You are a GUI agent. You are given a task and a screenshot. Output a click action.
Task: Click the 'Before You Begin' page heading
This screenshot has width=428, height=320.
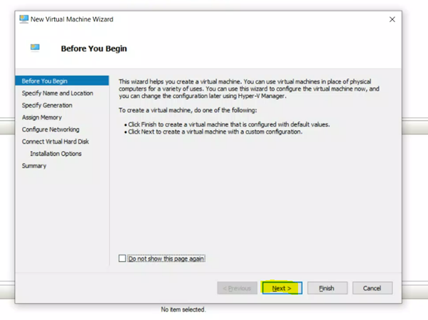(x=94, y=48)
